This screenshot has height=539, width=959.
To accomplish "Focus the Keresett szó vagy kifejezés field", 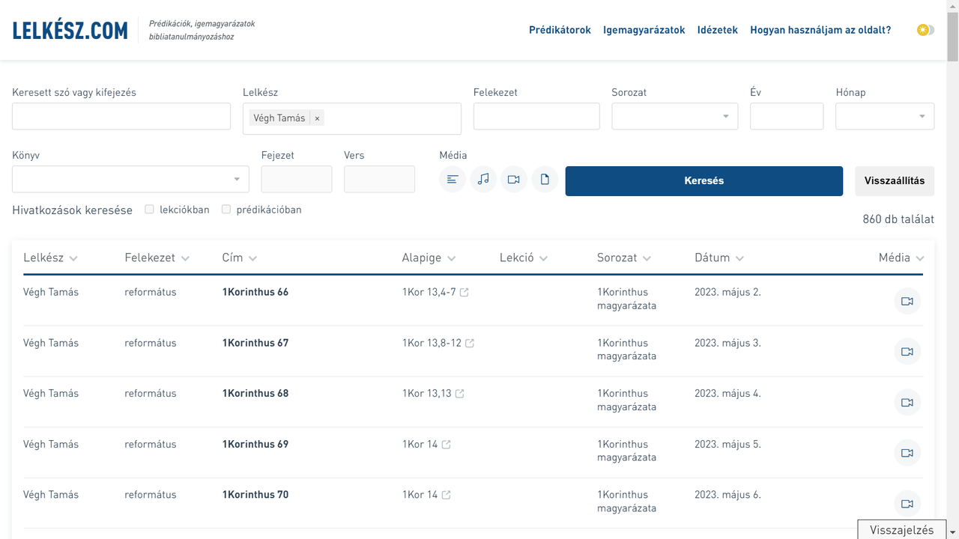I will (121, 116).
